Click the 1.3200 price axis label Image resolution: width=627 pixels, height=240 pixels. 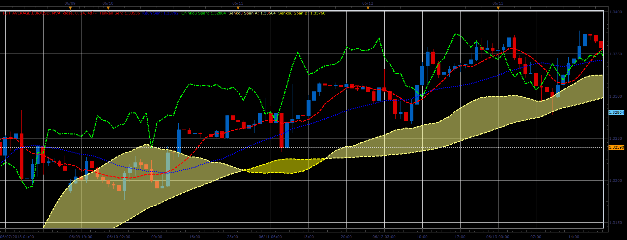pos(615,180)
